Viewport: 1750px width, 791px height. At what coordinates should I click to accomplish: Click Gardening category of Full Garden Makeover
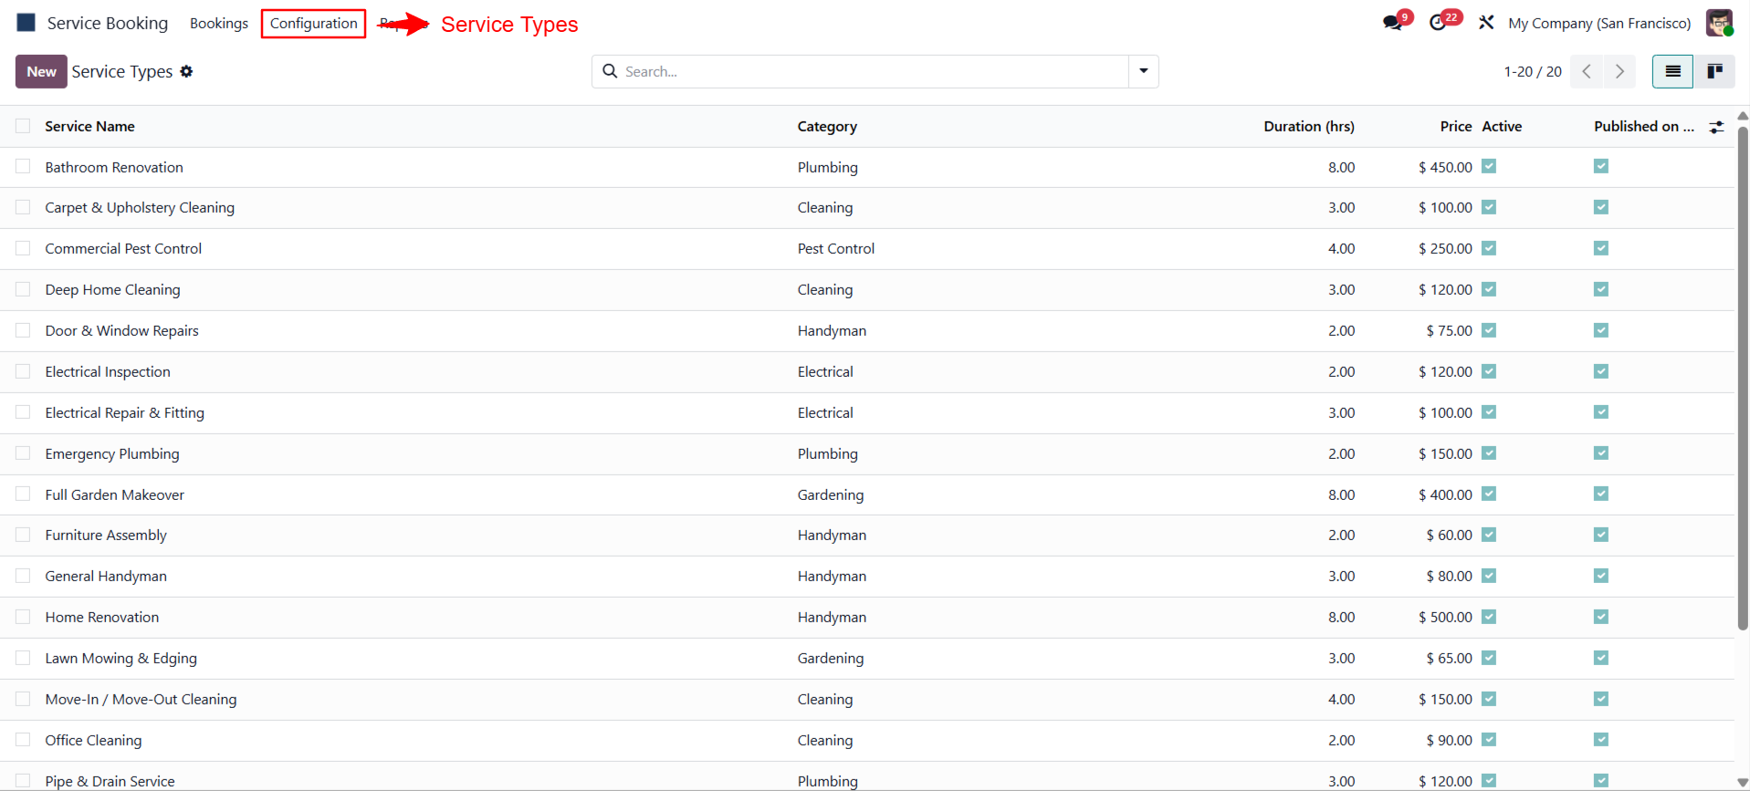tap(831, 494)
